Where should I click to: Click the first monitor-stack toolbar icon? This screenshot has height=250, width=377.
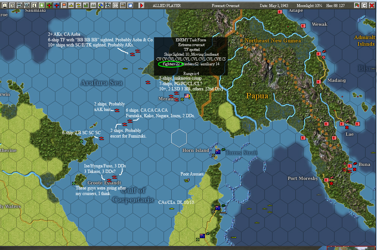[20, 5]
